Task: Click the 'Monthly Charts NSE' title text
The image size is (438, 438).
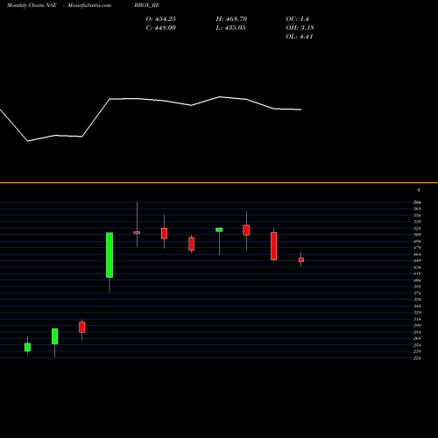Action: 32,5
